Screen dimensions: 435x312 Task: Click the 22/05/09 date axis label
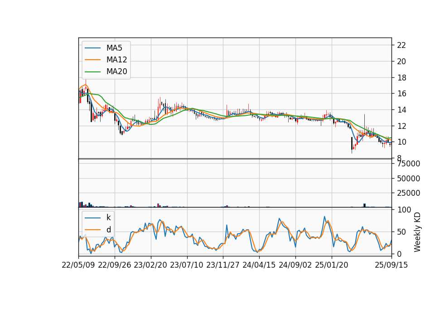click(78, 265)
